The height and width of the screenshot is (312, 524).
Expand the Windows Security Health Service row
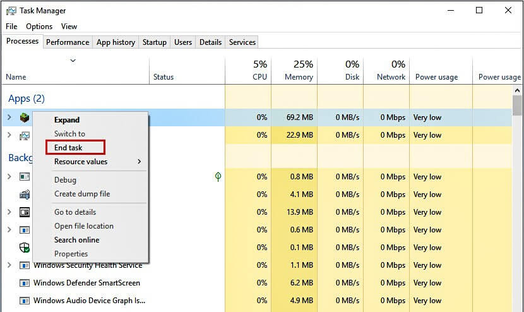[9, 265]
